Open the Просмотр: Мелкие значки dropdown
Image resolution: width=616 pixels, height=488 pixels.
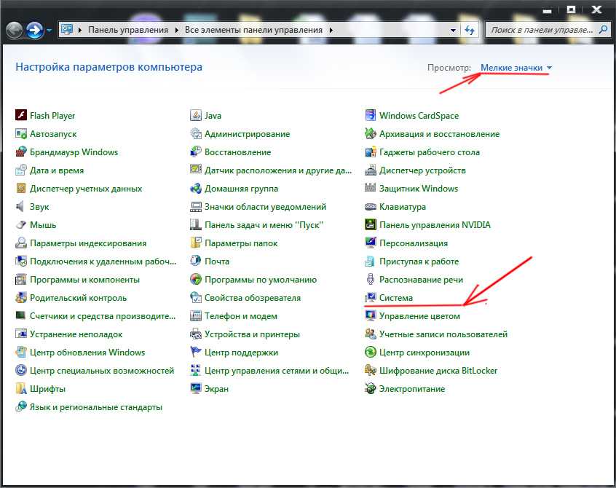[x=516, y=68]
